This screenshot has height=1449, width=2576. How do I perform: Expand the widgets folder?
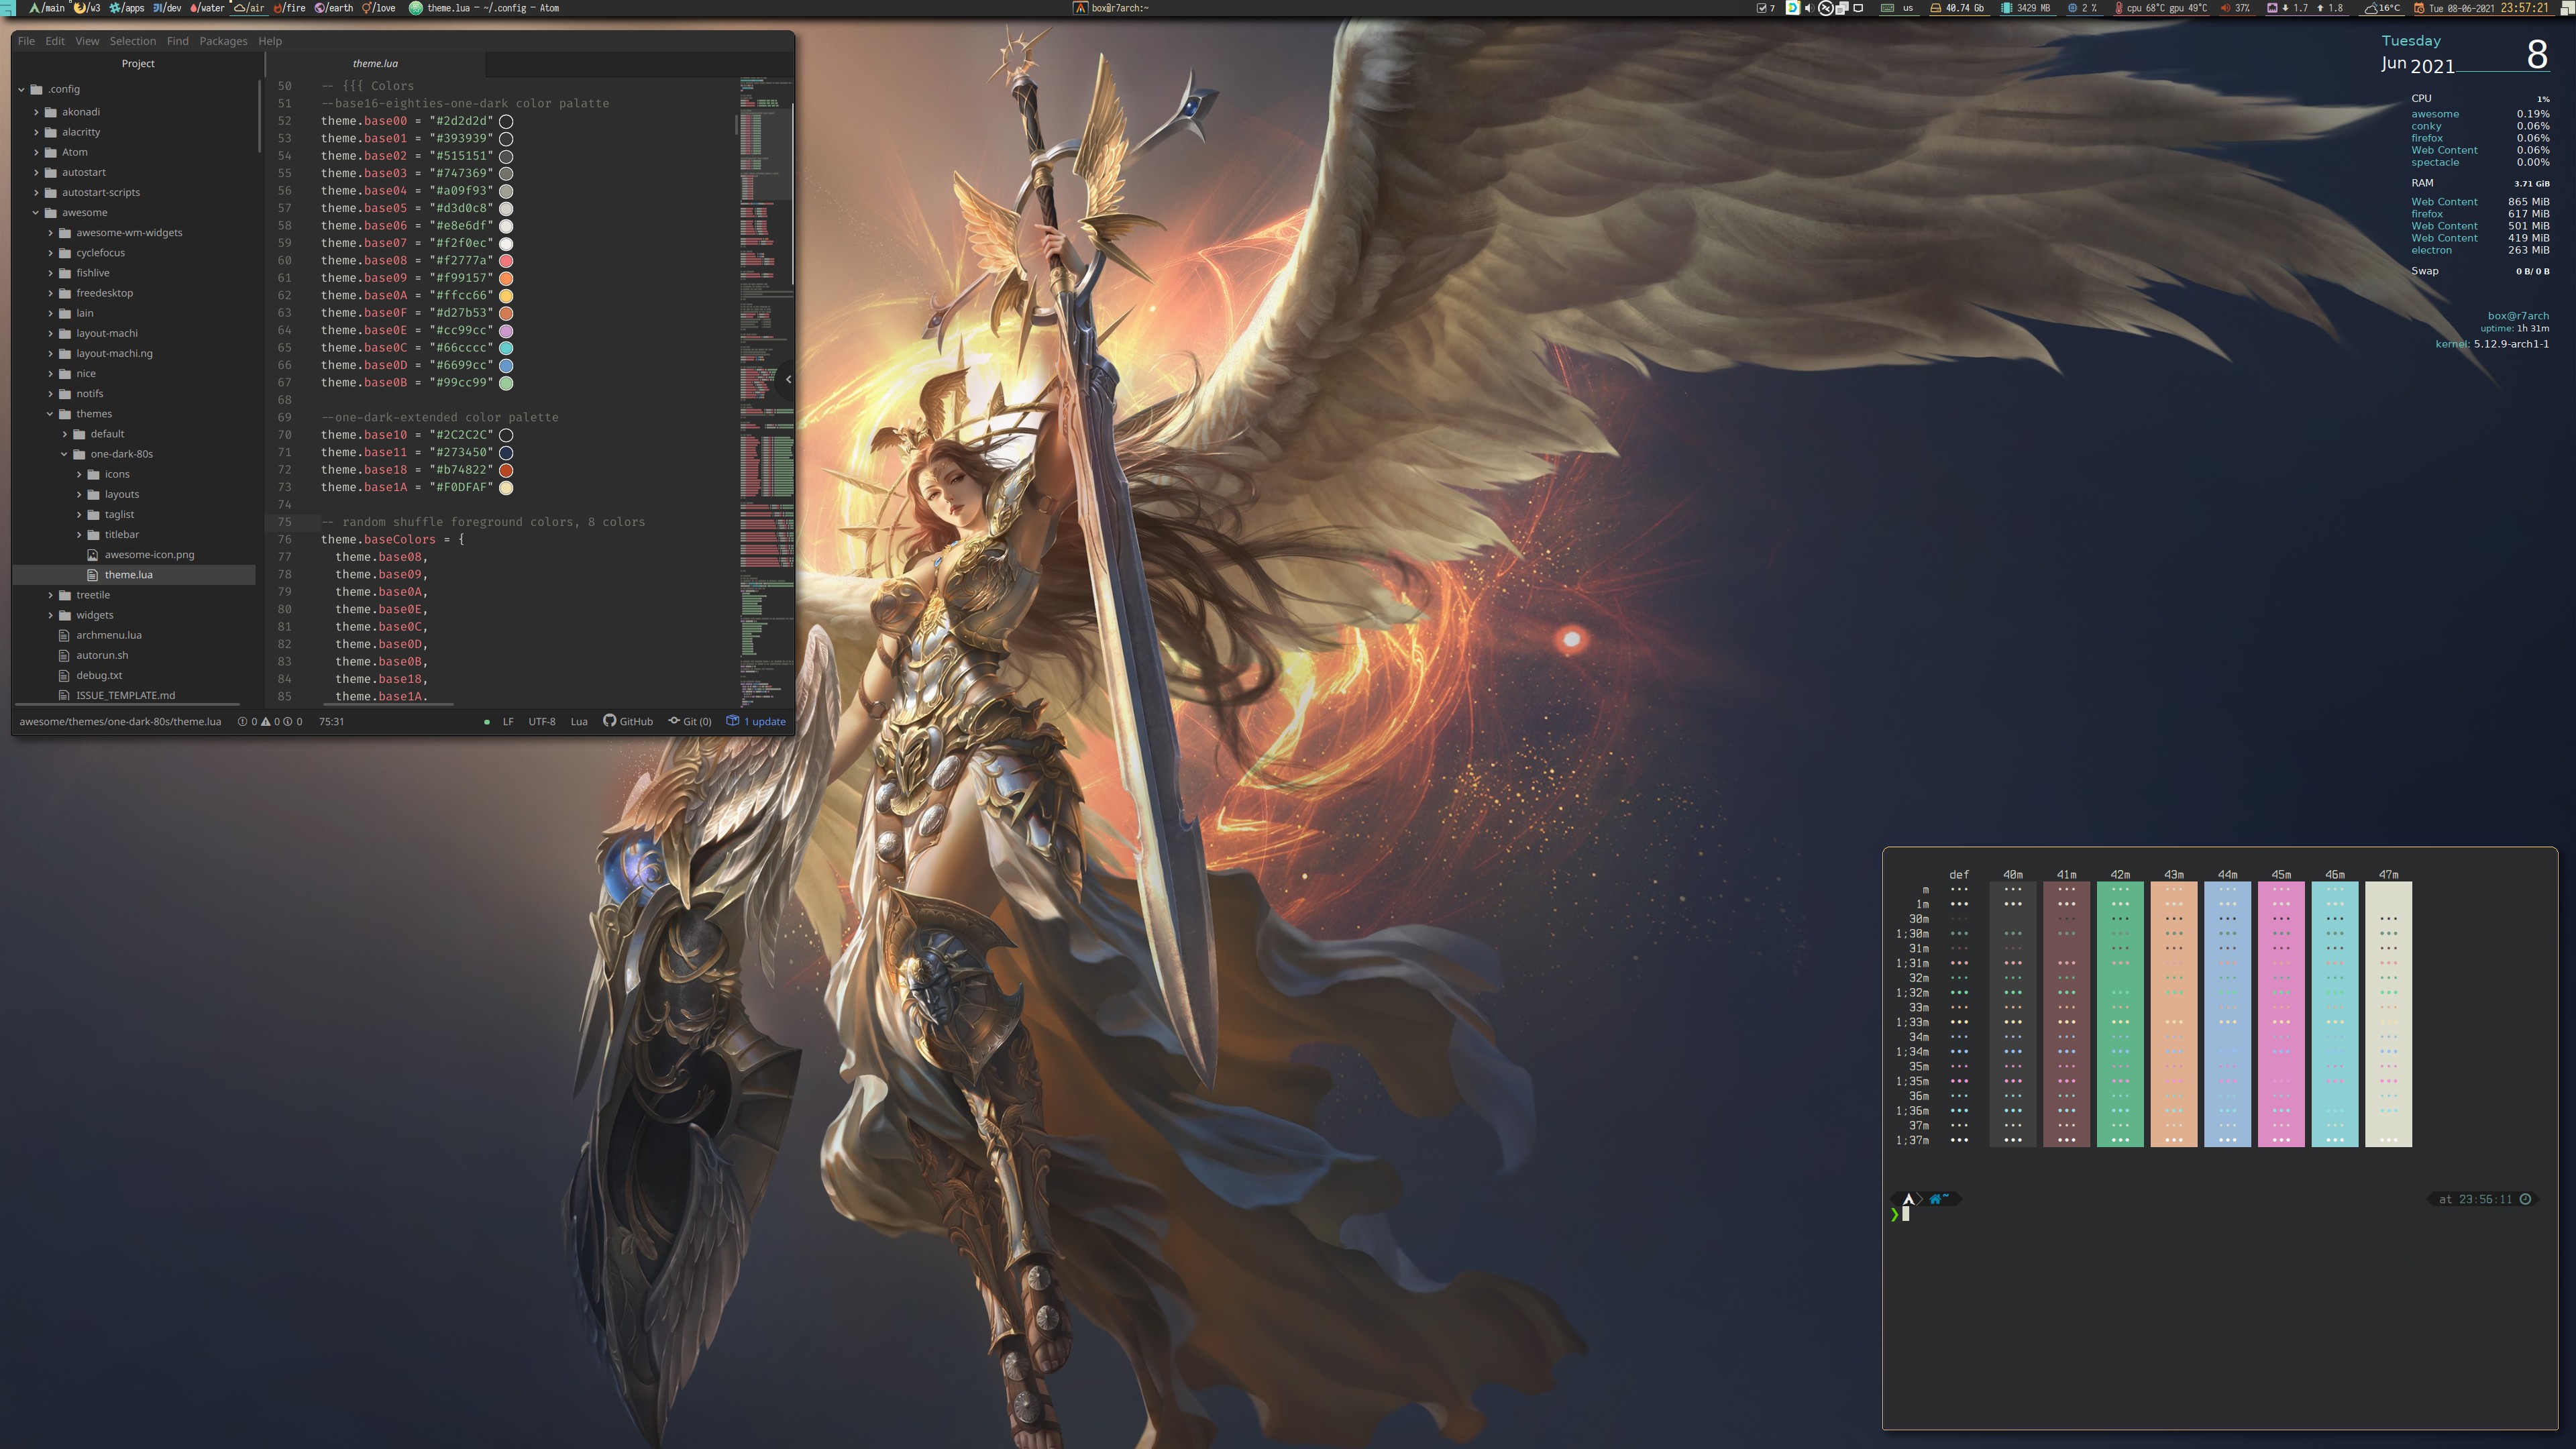(x=50, y=615)
